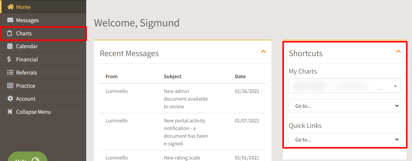Image resolution: width=412 pixels, height=161 pixels.
Task: Click the Financial dollar sign icon
Action: [x=9, y=59]
